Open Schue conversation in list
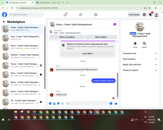This screenshot has width=163, height=130. click(x=22, y=29)
